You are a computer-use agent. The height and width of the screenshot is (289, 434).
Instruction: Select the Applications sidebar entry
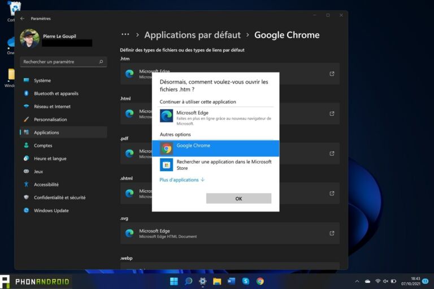(x=63, y=133)
